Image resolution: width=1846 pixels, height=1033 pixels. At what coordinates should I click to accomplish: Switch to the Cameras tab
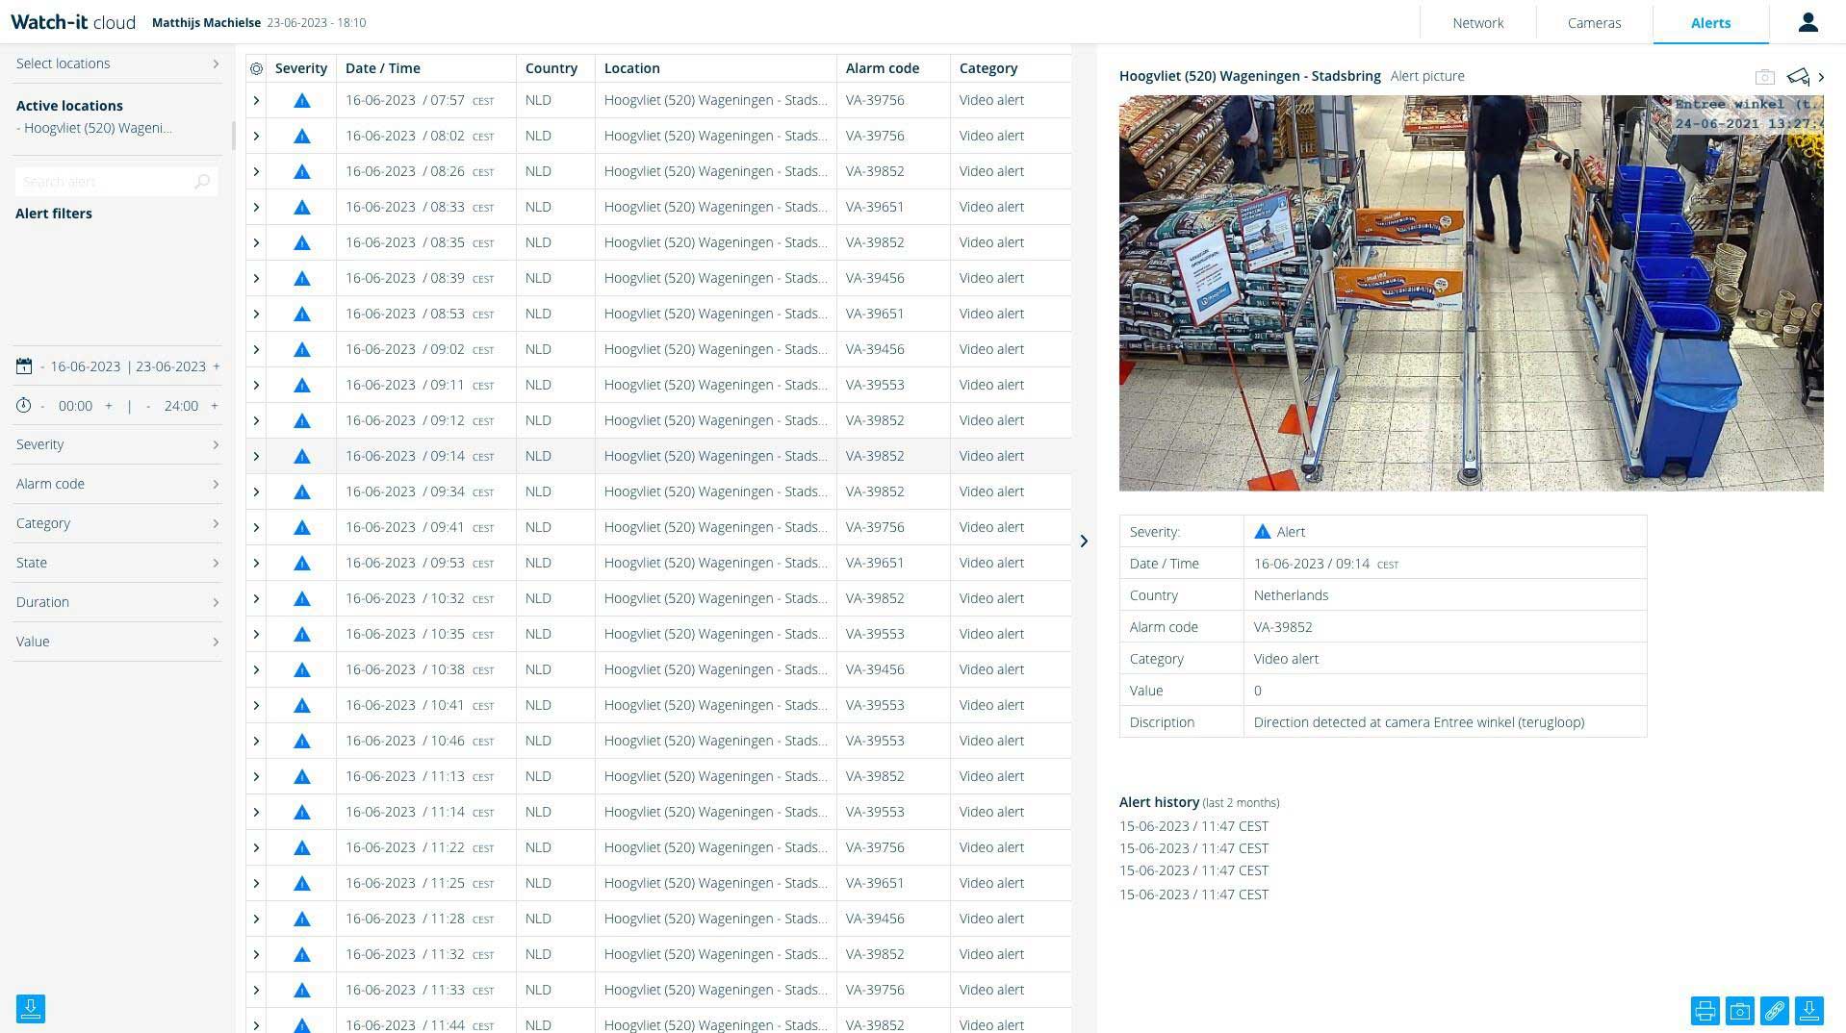tap(1594, 22)
